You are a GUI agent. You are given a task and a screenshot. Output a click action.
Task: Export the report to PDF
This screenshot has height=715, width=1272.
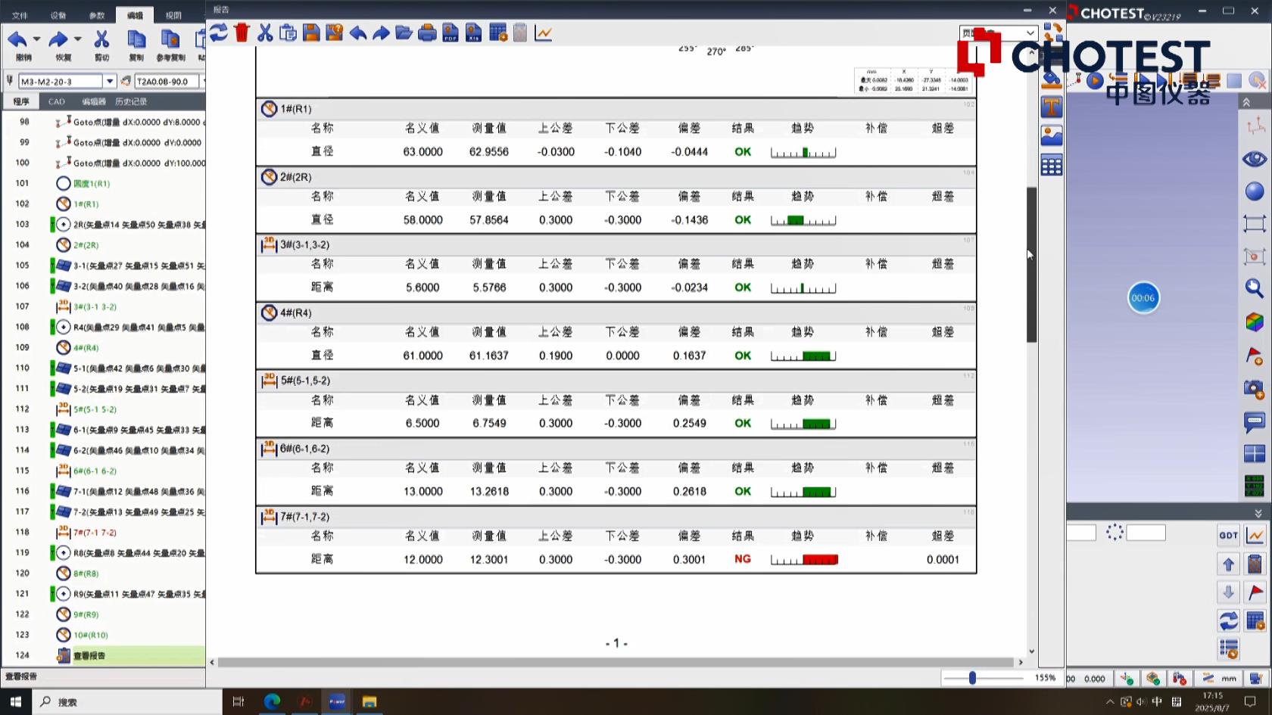click(450, 33)
